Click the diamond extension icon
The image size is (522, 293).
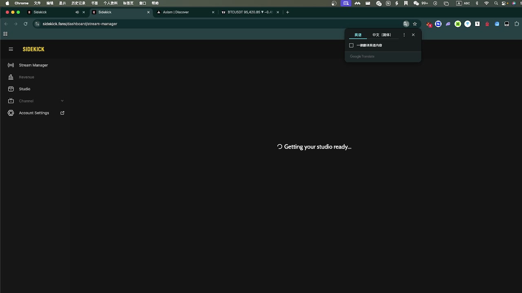(468, 24)
